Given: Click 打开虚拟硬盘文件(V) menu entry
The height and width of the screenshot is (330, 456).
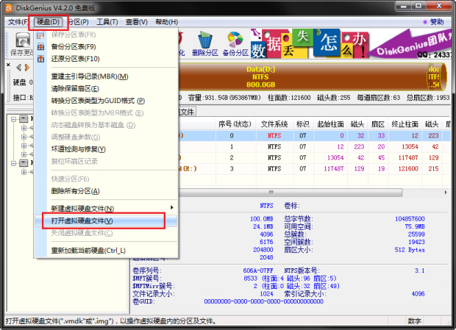Looking at the screenshot, I should (x=106, y=220).
